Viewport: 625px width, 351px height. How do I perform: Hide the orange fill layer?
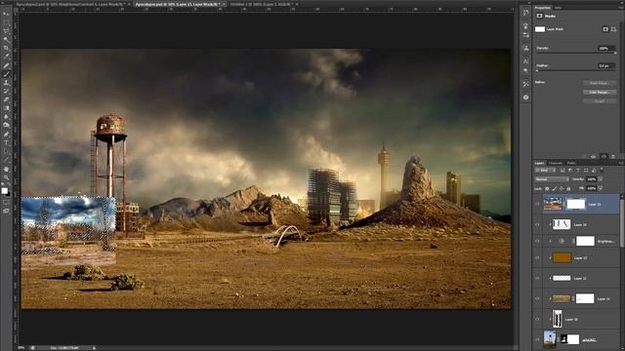pos(537,257)
